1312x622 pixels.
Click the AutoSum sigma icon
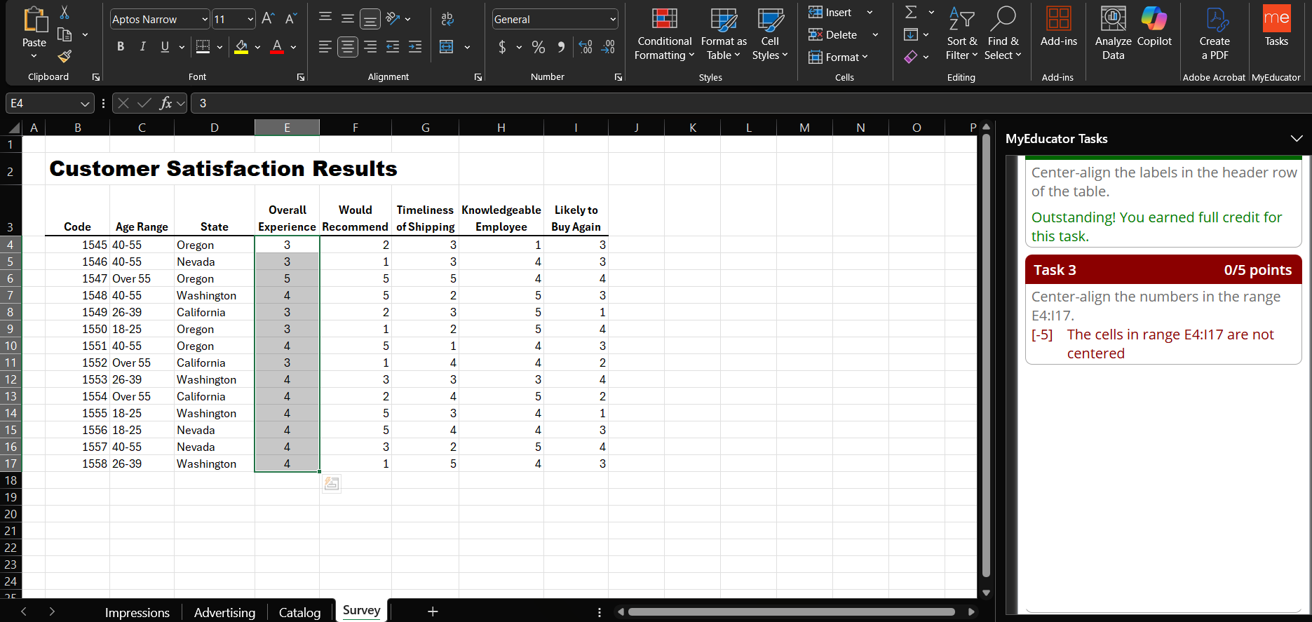click(x=911, y=13)
